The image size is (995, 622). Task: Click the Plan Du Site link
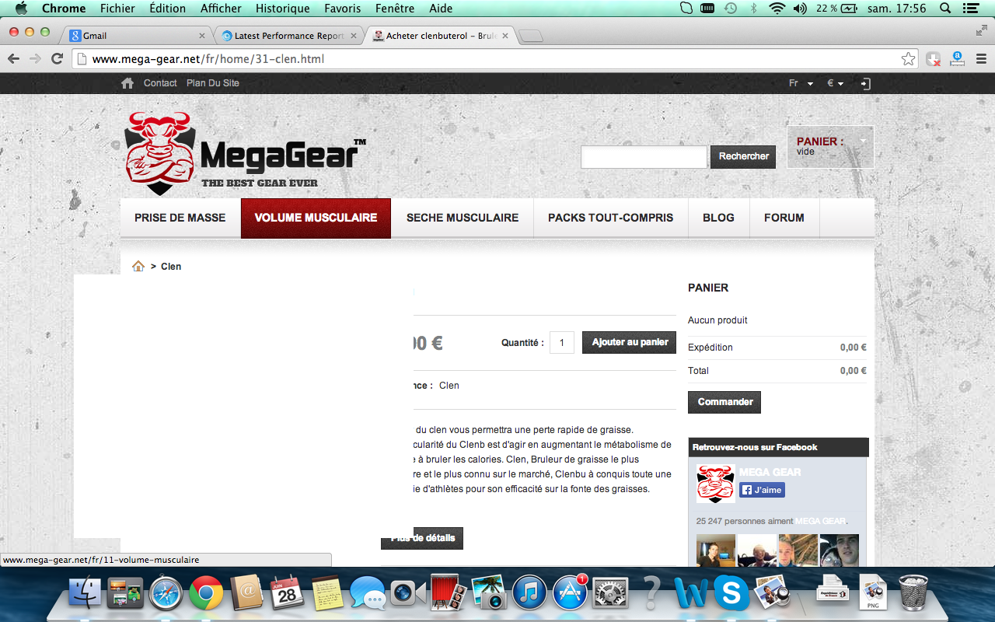click(213, 83)
